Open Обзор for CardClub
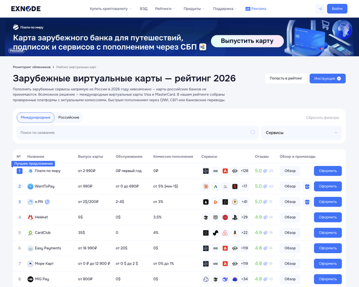The image size is (359, 287). (290, 233)
